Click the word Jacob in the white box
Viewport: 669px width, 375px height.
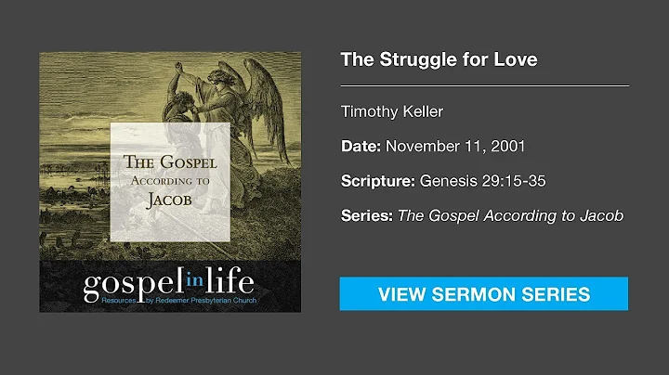pyautogui.click(x=171, y=197)
